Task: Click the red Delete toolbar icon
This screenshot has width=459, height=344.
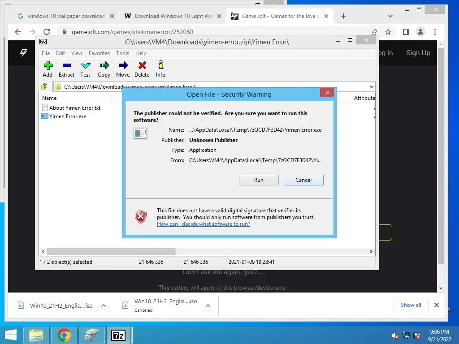Action: [x=142, y=69]
